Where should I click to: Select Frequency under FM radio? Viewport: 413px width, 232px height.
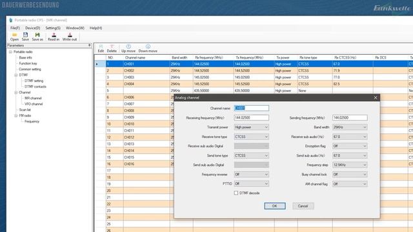(32, 121)
